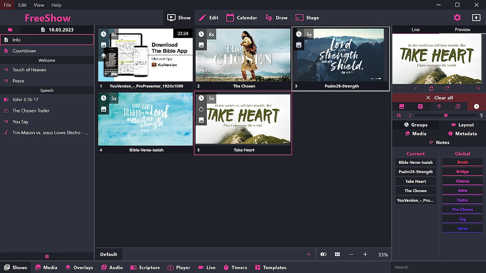Screen dimensions: 486x273
Task: Open the Countdown show in project list
Action: [x=47, y=51]
